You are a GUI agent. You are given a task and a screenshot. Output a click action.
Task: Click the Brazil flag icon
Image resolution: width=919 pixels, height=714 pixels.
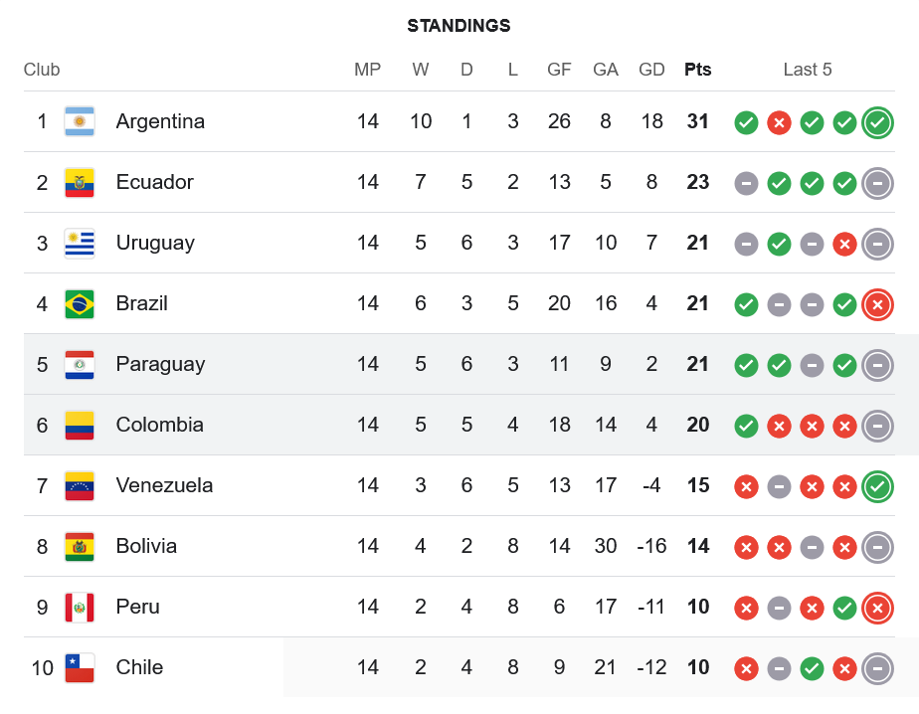point(80,303)
